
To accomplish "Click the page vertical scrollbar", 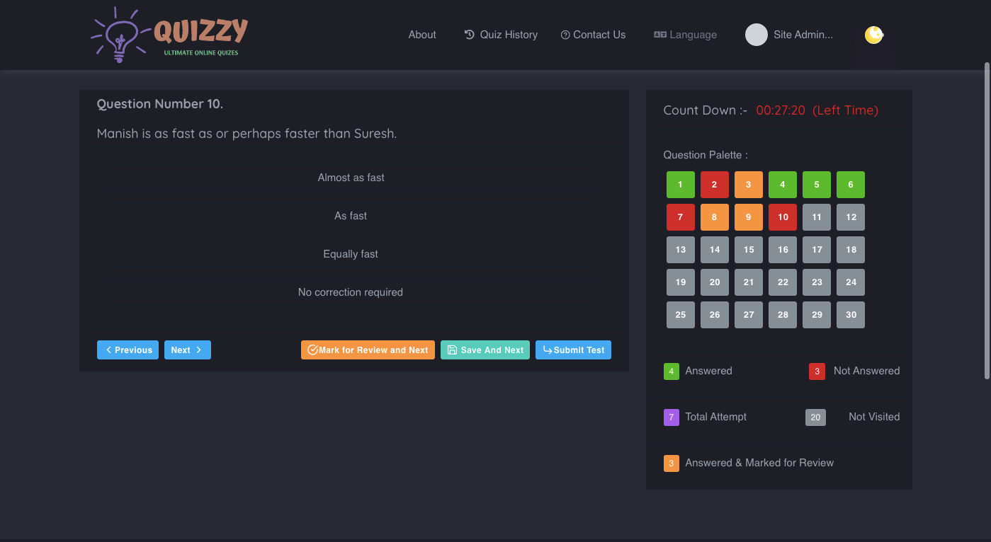I will coord(987,221).
